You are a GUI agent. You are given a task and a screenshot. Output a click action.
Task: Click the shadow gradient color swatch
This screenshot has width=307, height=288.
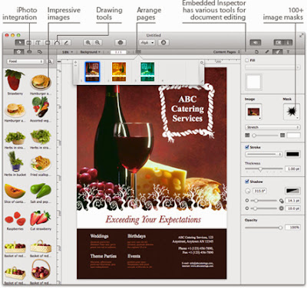(292, 191)
